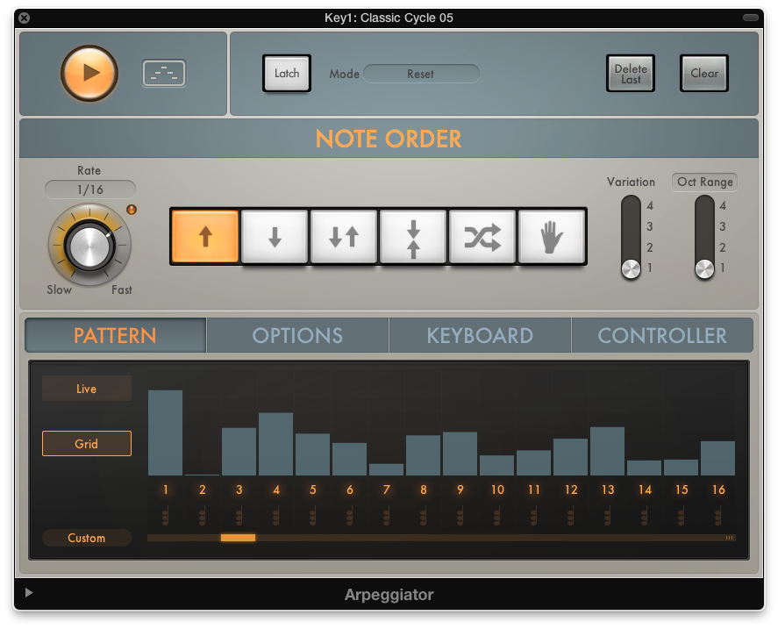Click the chord icon under step 7
The image size is (778, 629).
386,517
